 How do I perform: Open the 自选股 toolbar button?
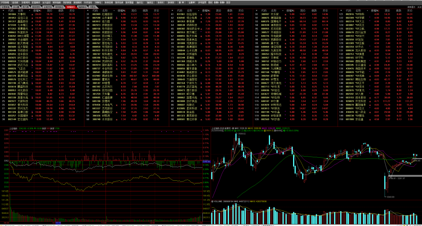15,2
